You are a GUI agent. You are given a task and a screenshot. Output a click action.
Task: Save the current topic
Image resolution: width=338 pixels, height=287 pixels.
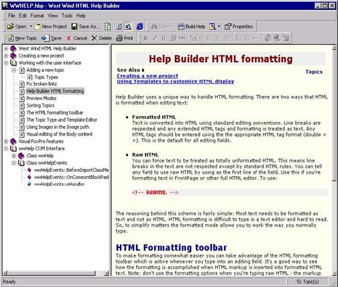pos(51,38)
